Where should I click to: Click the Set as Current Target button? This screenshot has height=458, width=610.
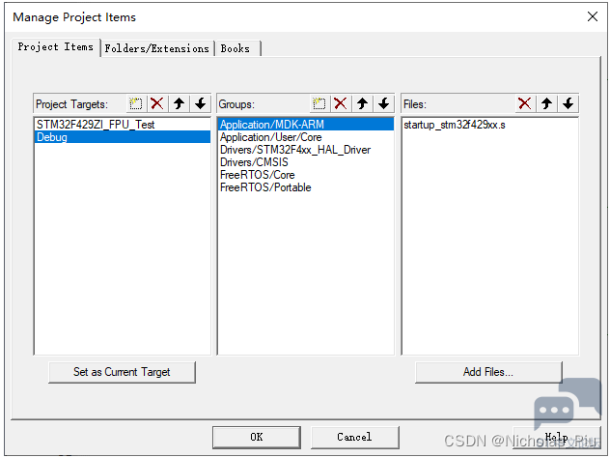coord(122,372)
